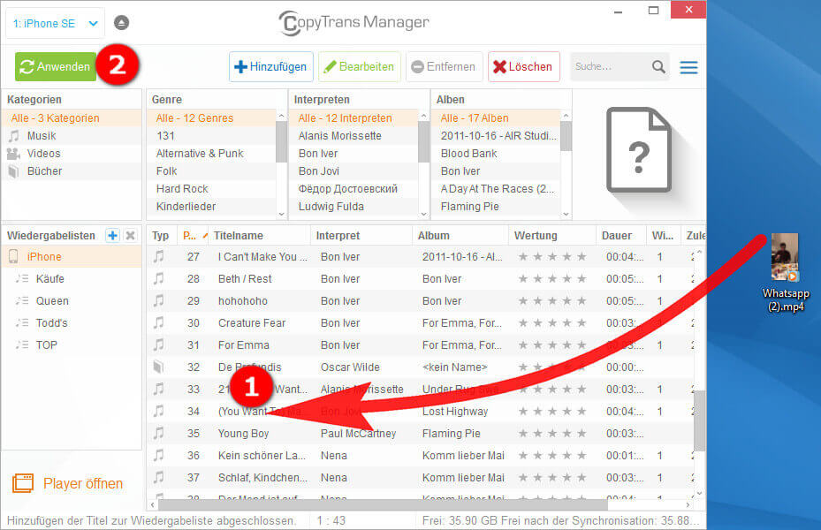Select Alternative & Punk genre
Viewport: 821px width, 530px height.
pyautogui.click(x=211, y=154)
